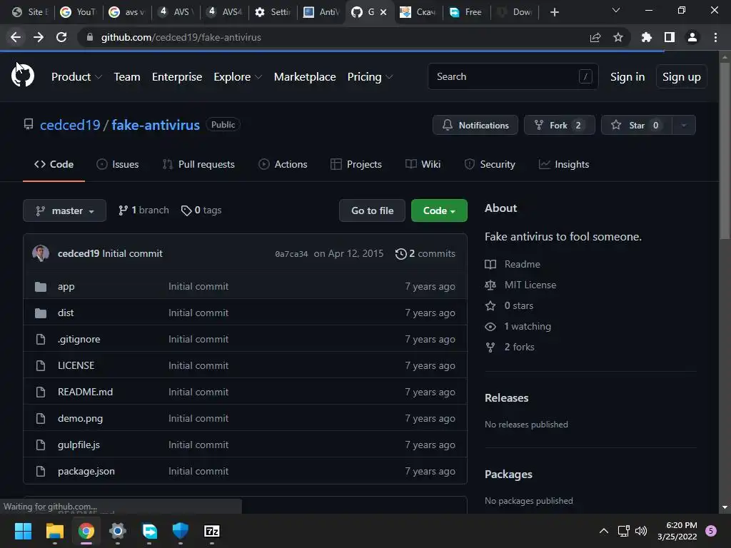731x548 pixels.
Task: Open demo.png file
Action: tap(80, 418)
